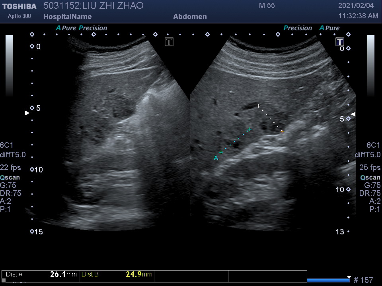Click the cyan A caliper label
382x286 pixels.
click(216, 158)
